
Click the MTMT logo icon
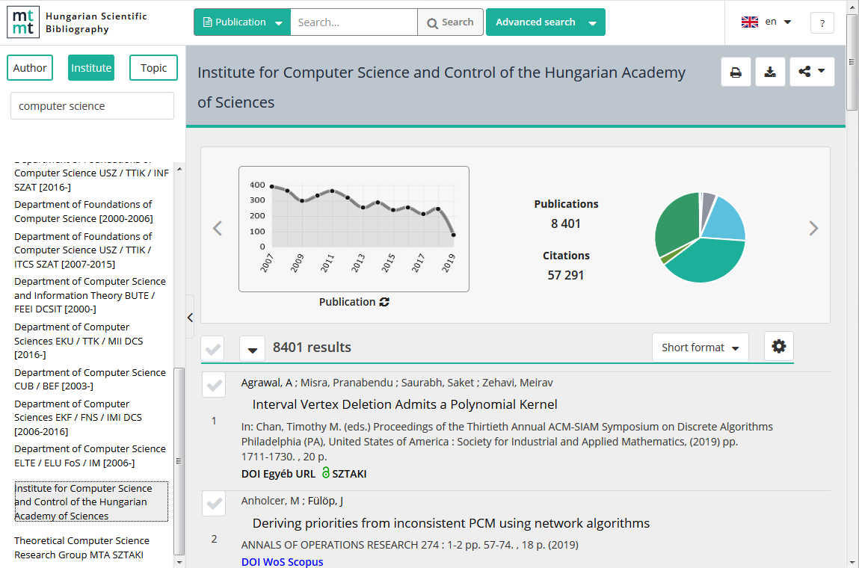23,22
